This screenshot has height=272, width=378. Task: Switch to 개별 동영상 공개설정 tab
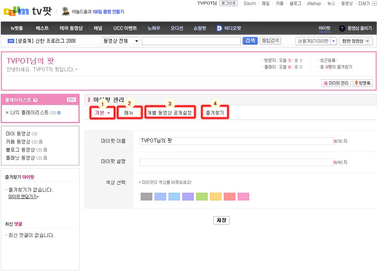tap(170, 113)
